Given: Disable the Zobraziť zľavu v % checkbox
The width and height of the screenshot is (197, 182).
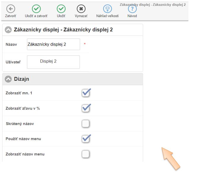Looking at the screenshot, I should pos(86,108).
